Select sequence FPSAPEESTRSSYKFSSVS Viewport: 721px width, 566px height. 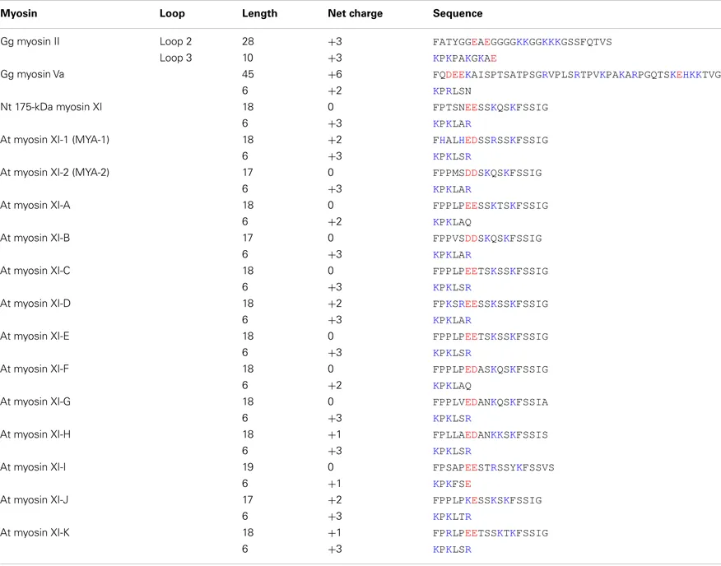point(493,467)
